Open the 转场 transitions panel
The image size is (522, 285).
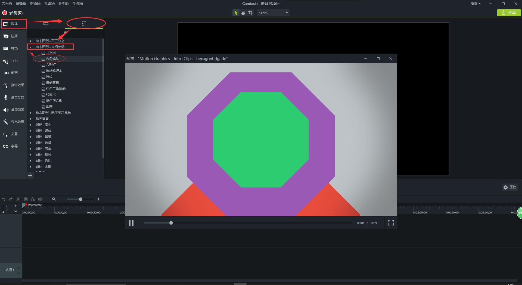pos(14,48)
